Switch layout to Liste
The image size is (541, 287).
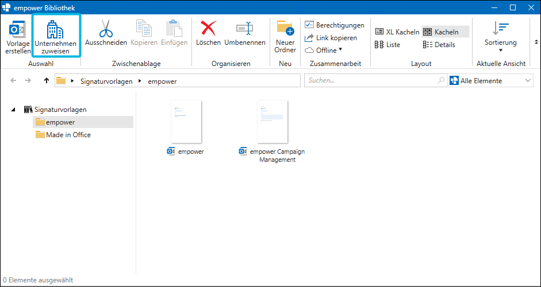click(x=387, y=45)
